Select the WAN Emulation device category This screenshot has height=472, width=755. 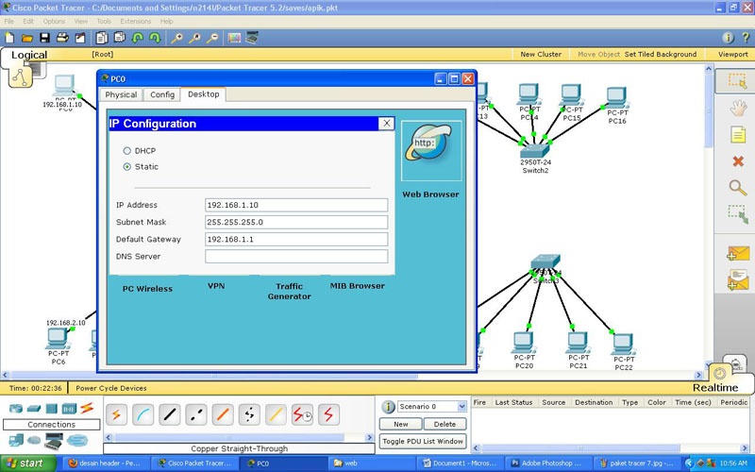34,440
